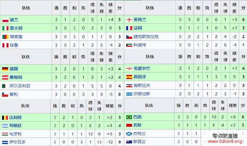Click the Cameroon flag icon
This screenshot has width=247, height=146.
click(x=5, y=37)
